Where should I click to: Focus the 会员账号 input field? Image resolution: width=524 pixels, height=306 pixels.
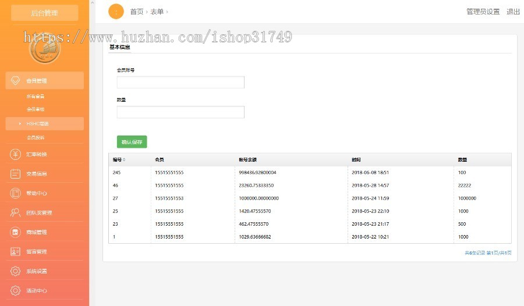[180, 82]
